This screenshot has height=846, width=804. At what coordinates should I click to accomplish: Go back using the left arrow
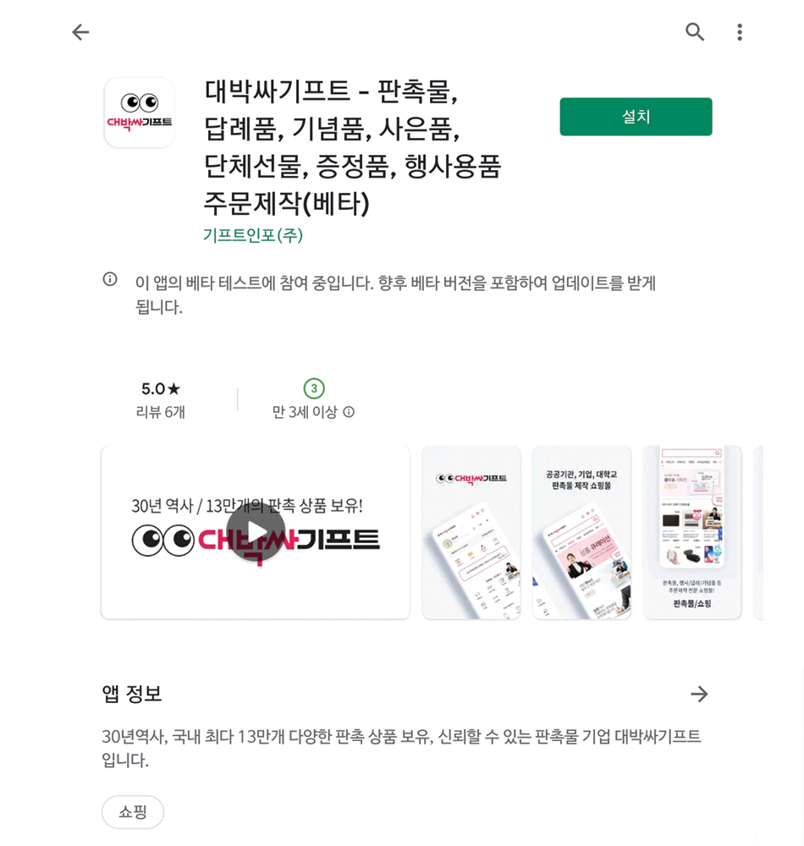point(80,32)
